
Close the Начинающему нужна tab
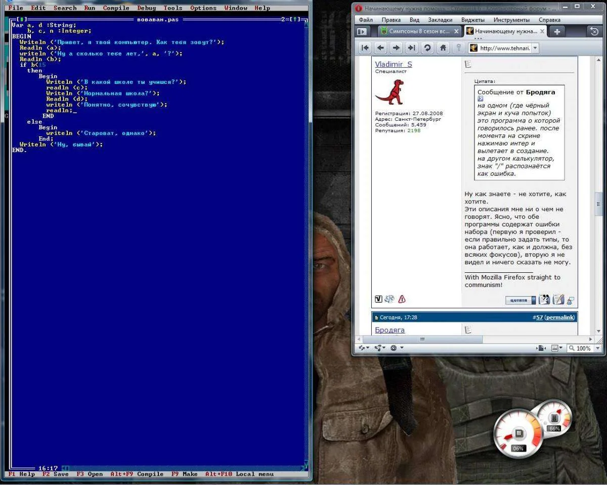click(542, 31)
